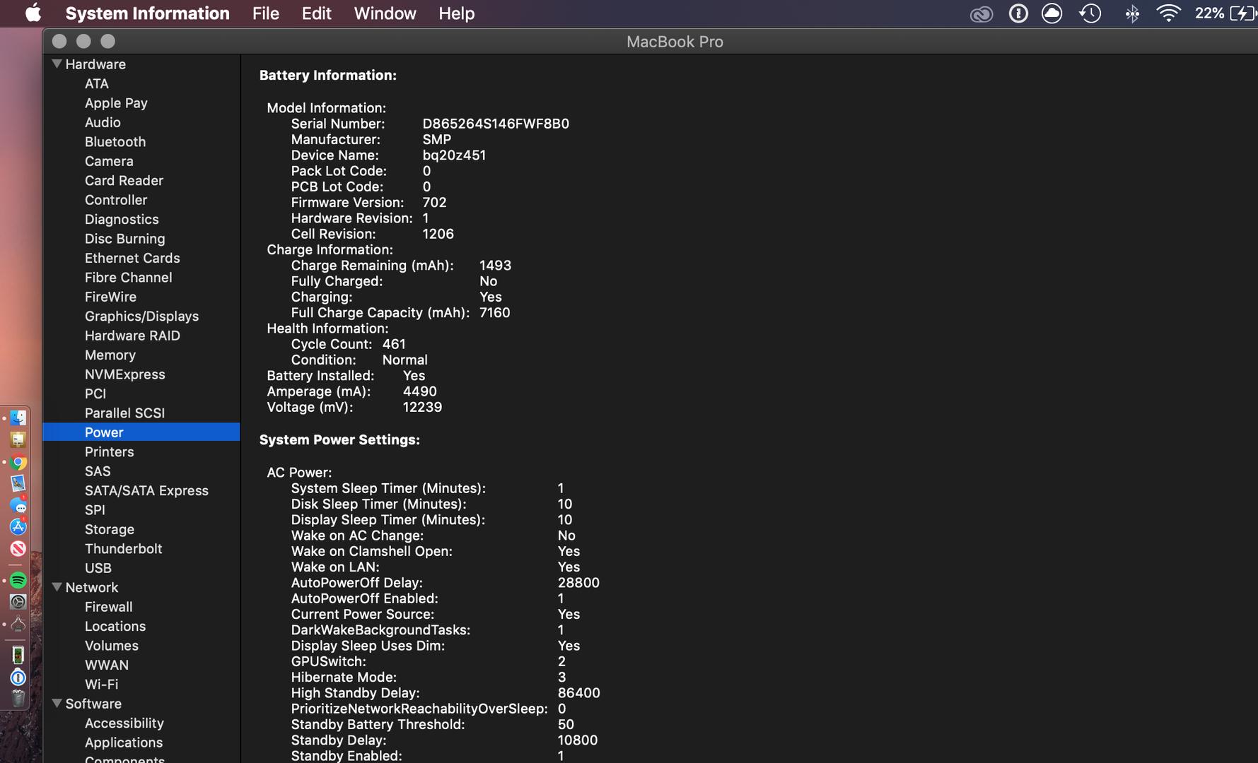Select SPI in the sidebar
The width and height of the screenshot is (1258, 763).
click(x=95, y=510)
